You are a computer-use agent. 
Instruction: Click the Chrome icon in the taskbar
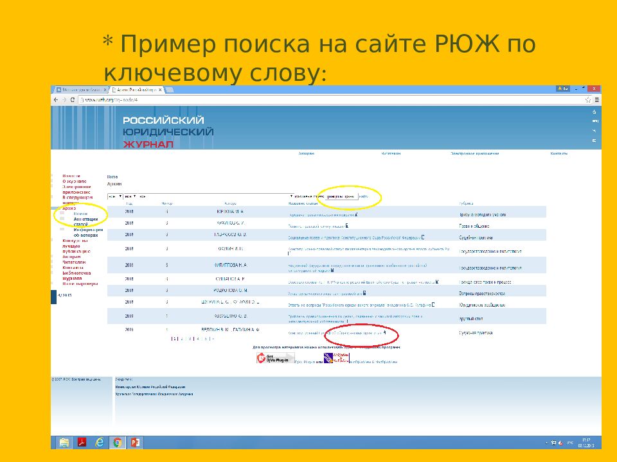pyautogui.click(x=117, y=442)
